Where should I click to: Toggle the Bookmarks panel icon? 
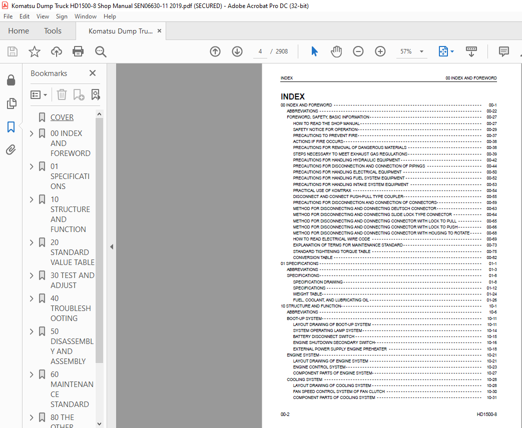click(x=11, y=126)
